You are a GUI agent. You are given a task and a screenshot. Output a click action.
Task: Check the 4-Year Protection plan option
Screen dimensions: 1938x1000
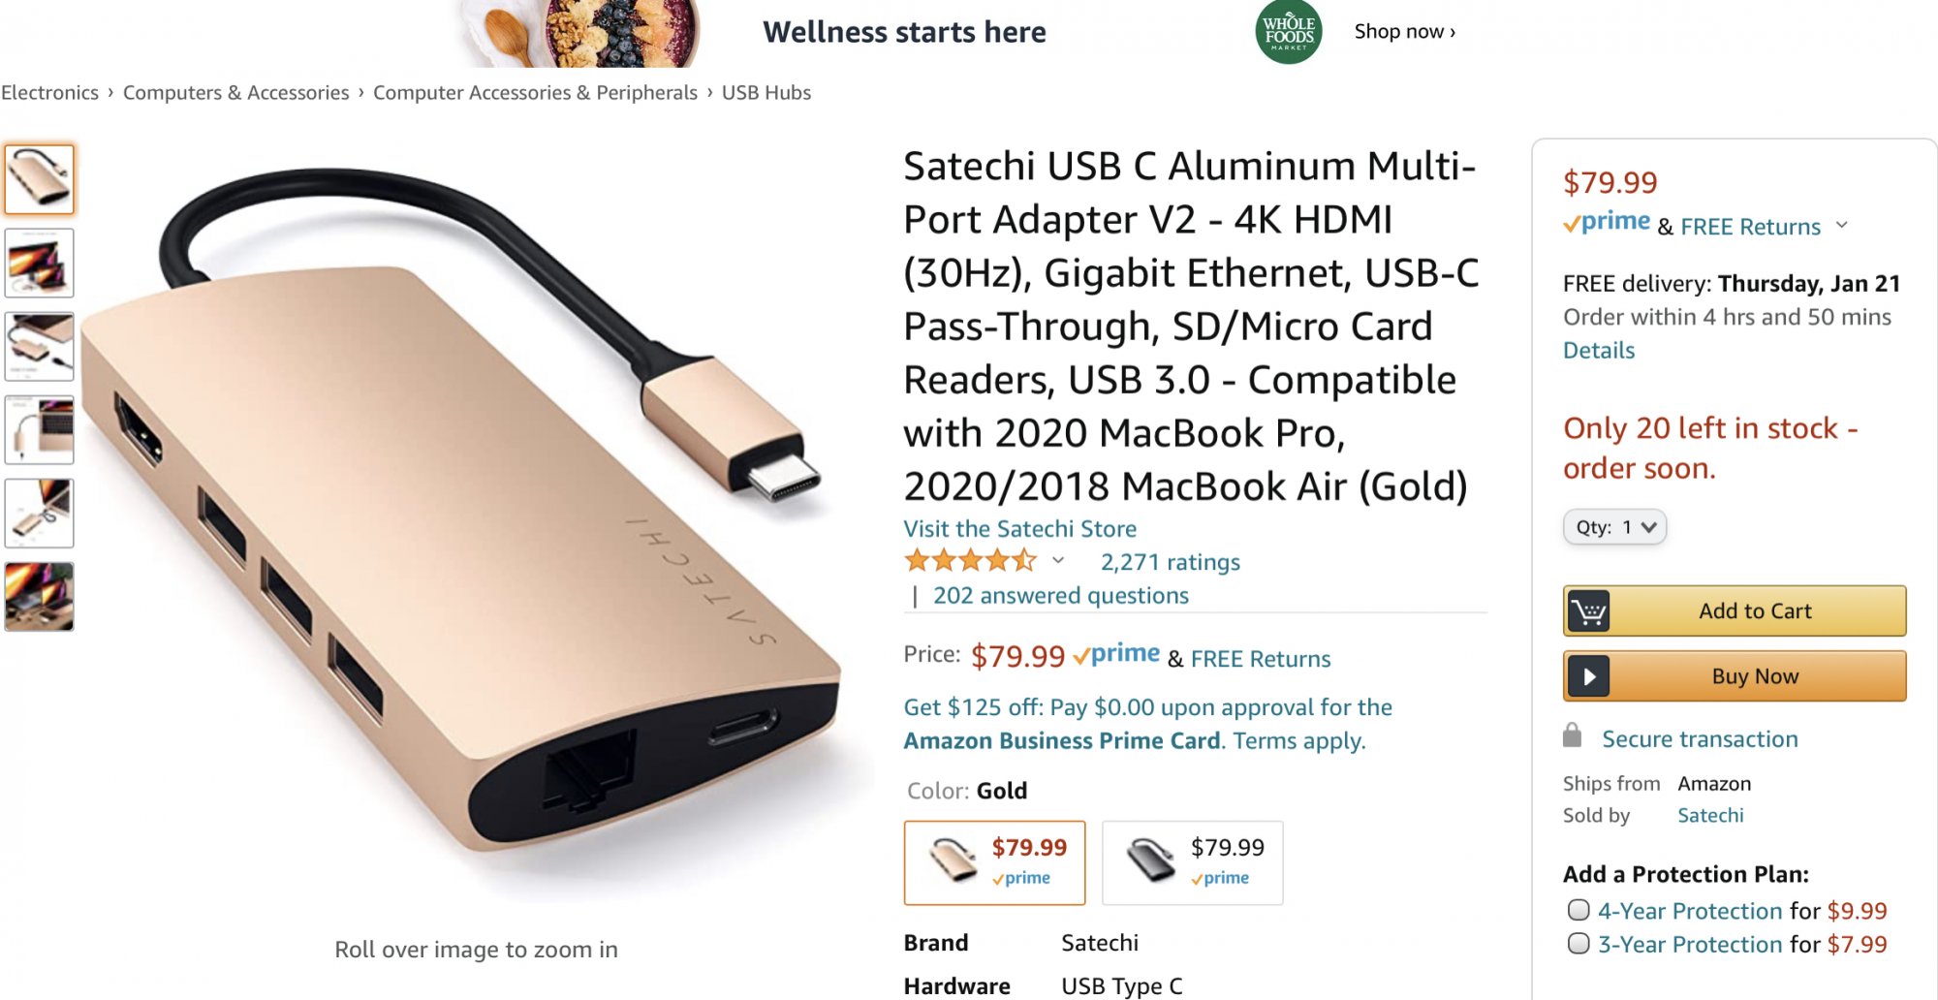(x=1579, y=910)
